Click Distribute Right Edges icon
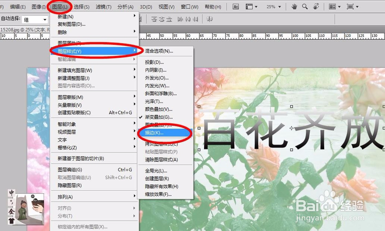Screen dimensions: 385x231 coord(196,19)
